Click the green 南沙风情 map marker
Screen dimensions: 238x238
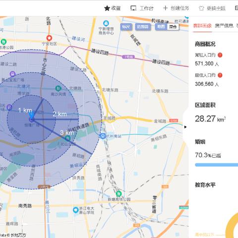click(58, 88)
